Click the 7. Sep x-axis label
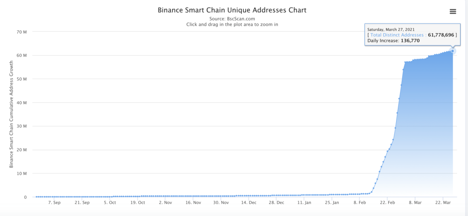Image resolution: width=468 pixels, height=216 pixels. tap(55, 203)
